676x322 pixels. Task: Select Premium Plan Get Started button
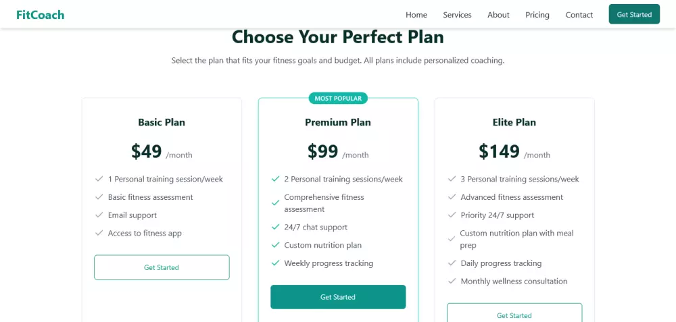click(338, 297)
